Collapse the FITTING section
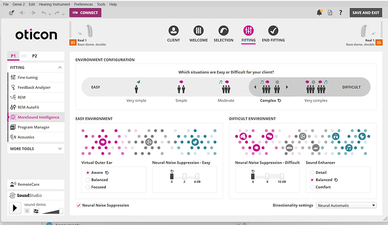 click(60, 67)
